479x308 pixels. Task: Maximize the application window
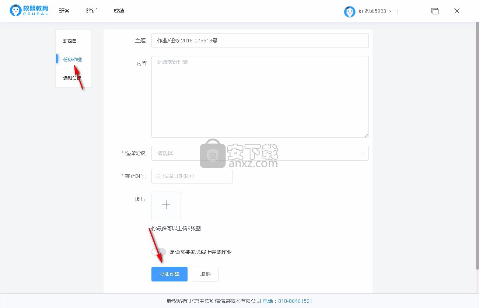point(435,11)
